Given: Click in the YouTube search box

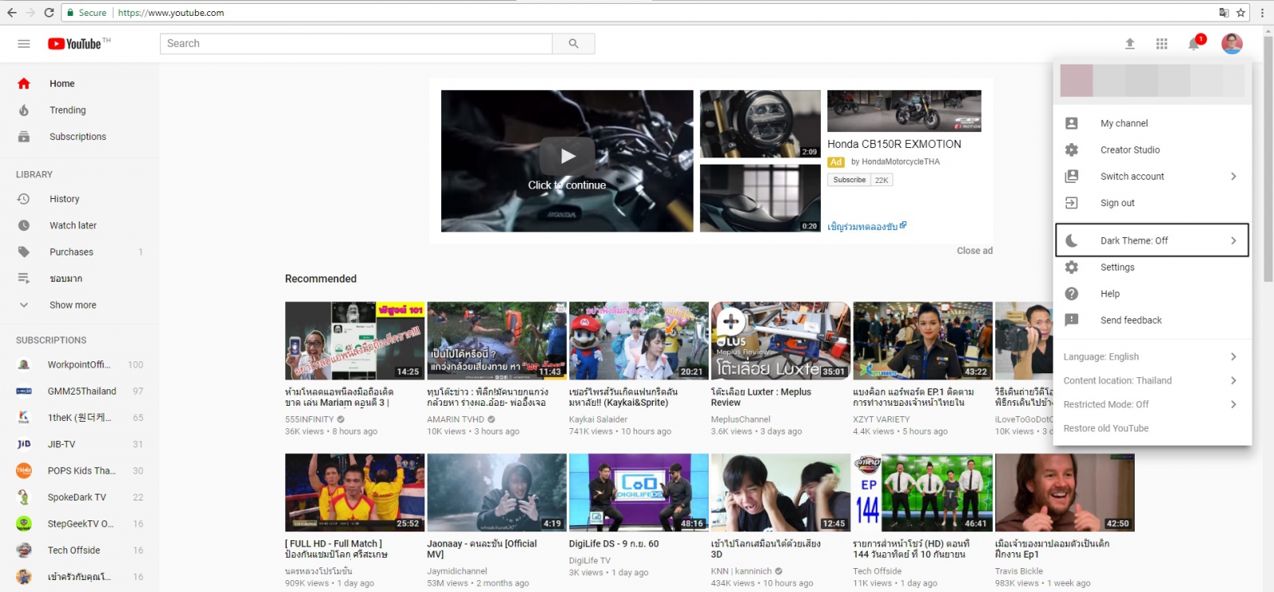Looking at the screenshot, I should [x=356, y=44].
